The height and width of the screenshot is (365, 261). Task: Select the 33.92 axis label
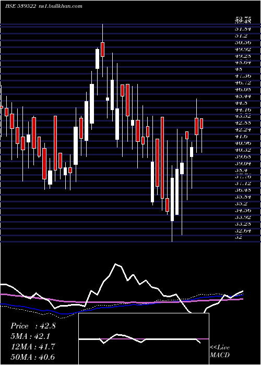pos(243,217)
